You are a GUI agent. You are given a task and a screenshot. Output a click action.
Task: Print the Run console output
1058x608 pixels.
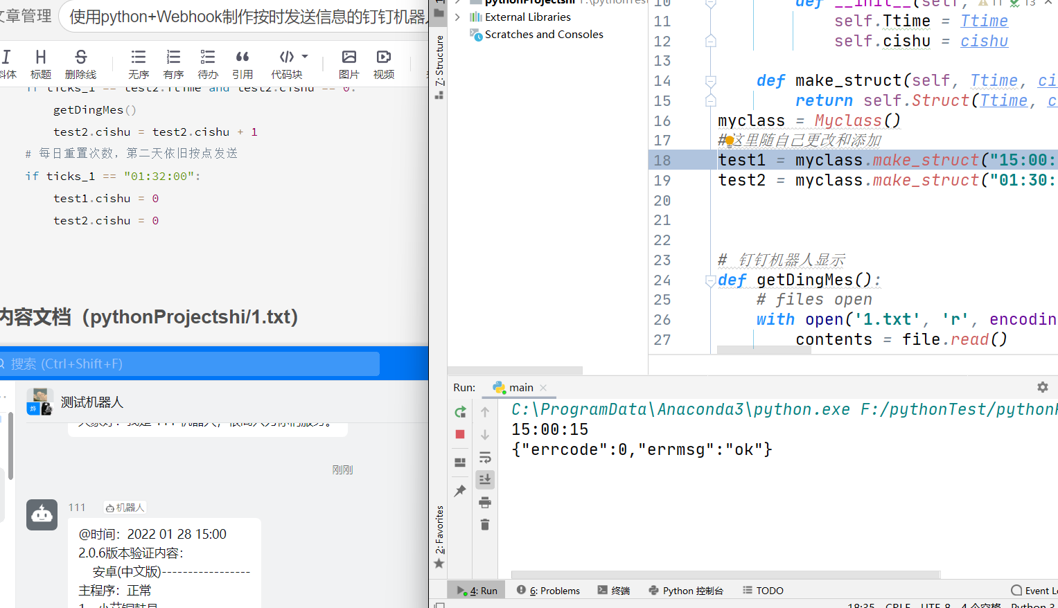tap(484, 502)
